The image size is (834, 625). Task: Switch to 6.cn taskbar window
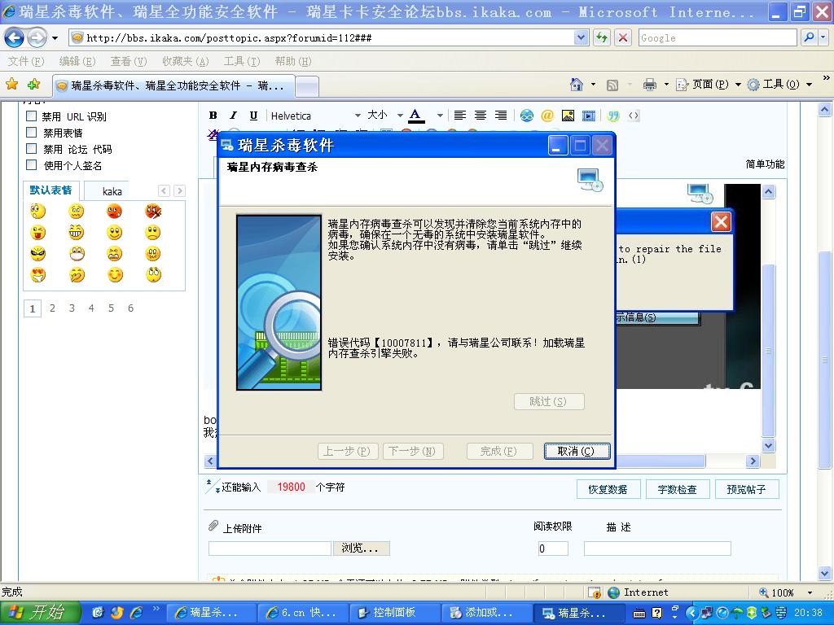coord(301,613)
